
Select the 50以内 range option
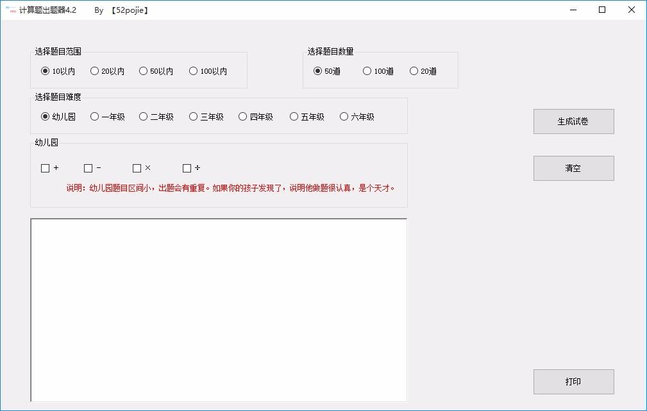coord(144,71)
